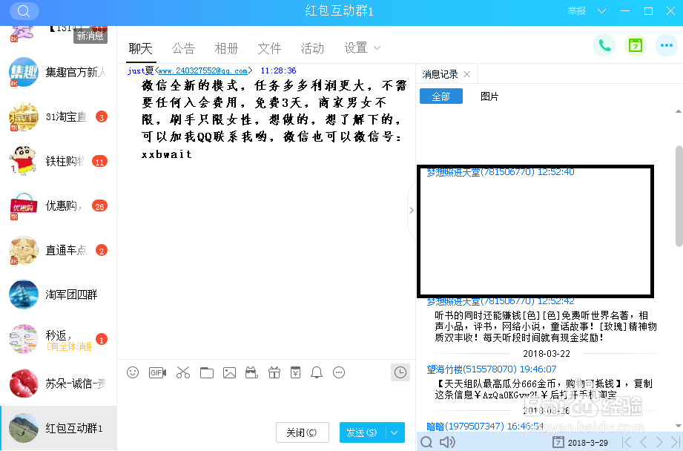This screenshot has height=451, width=683.
Task: Open the notification bell icon
Action: (x=317, y=372)
